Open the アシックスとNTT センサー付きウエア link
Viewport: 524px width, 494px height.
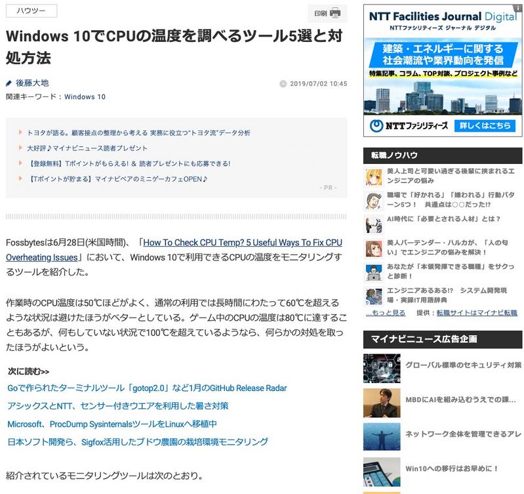pyautogui.click(x=118, y=405)
